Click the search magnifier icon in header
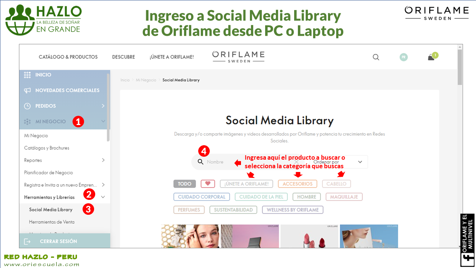The height and width of the screenshot is (268, 476). pos(376,57)
